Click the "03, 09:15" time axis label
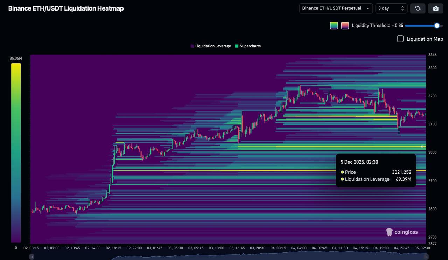 (x=196, y=248)
